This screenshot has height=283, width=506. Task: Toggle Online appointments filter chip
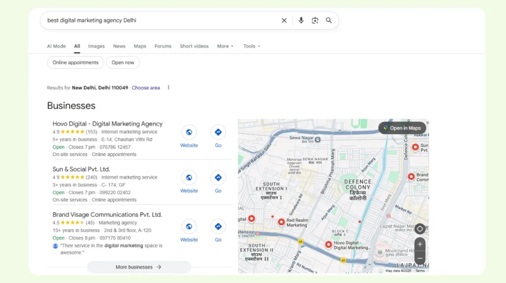(x=76, y=63)
